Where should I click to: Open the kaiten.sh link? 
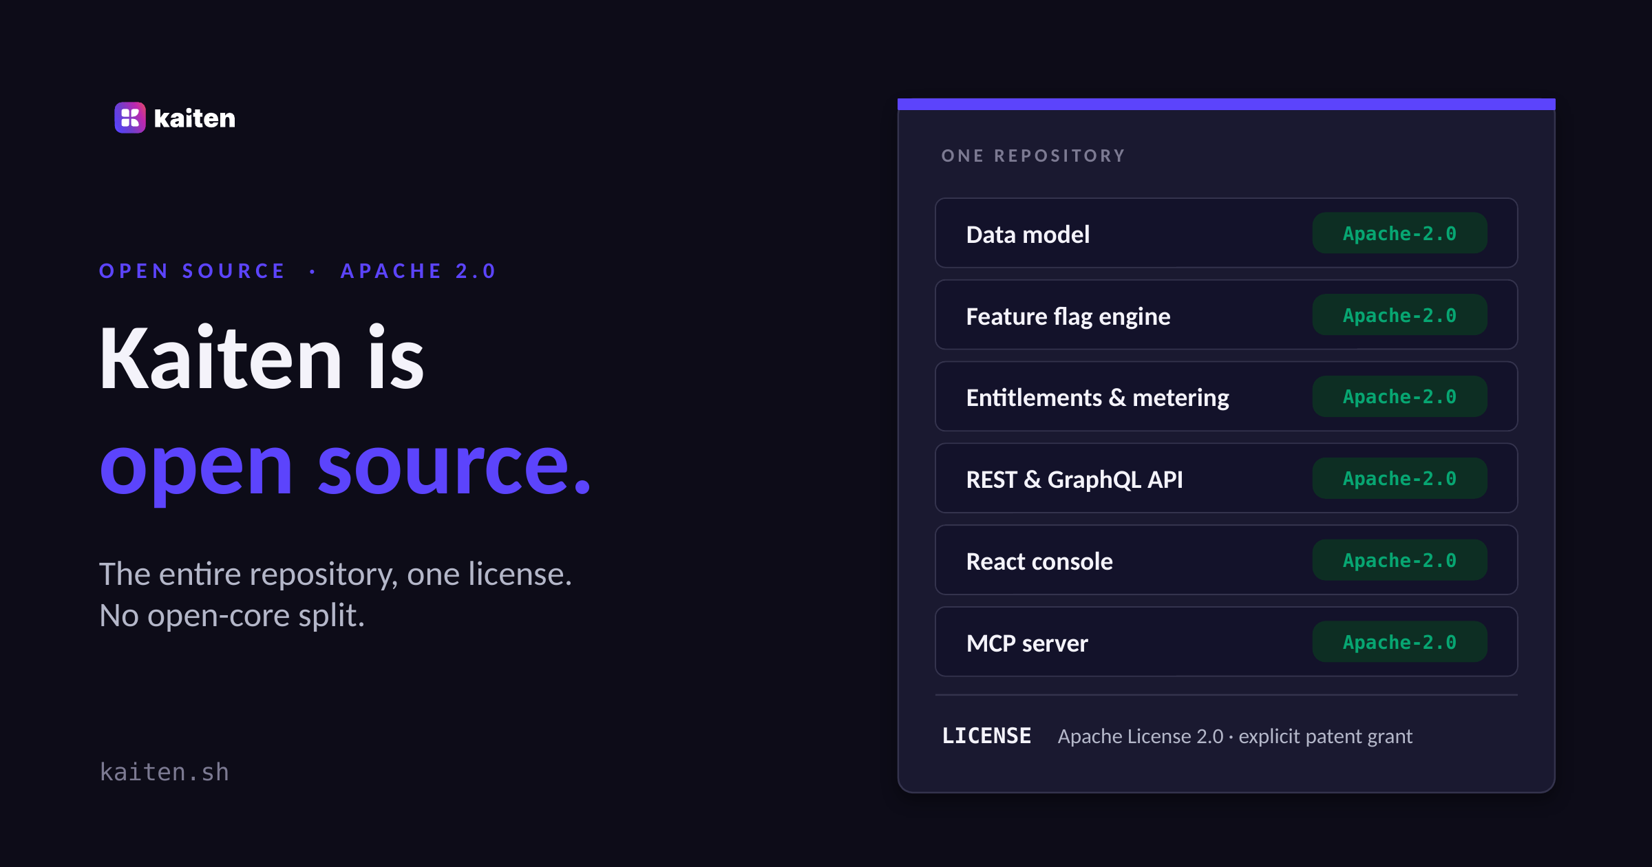coord(165,772)
